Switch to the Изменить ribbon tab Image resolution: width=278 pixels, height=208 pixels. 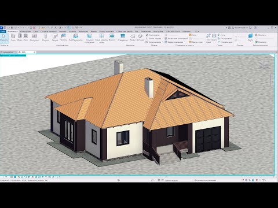[x=186, y=31]
